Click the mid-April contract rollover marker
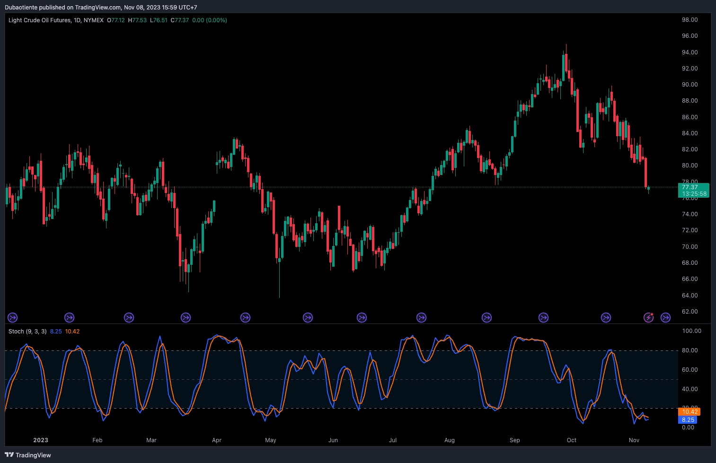The width and height of the screenshot is (716, 463). (x=245, y=318)
